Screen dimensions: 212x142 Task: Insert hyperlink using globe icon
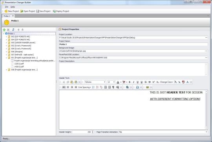point(127,87)
